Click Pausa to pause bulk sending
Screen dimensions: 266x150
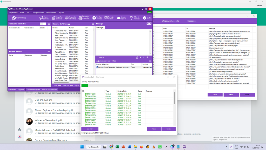tap(154, 129)
